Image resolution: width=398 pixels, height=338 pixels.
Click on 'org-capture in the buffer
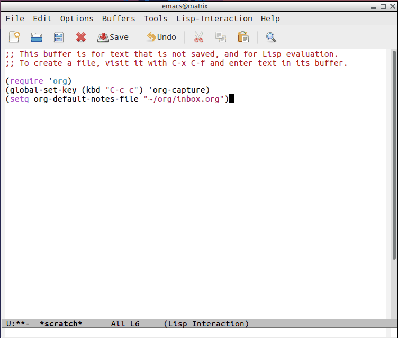tap(177, 90)
